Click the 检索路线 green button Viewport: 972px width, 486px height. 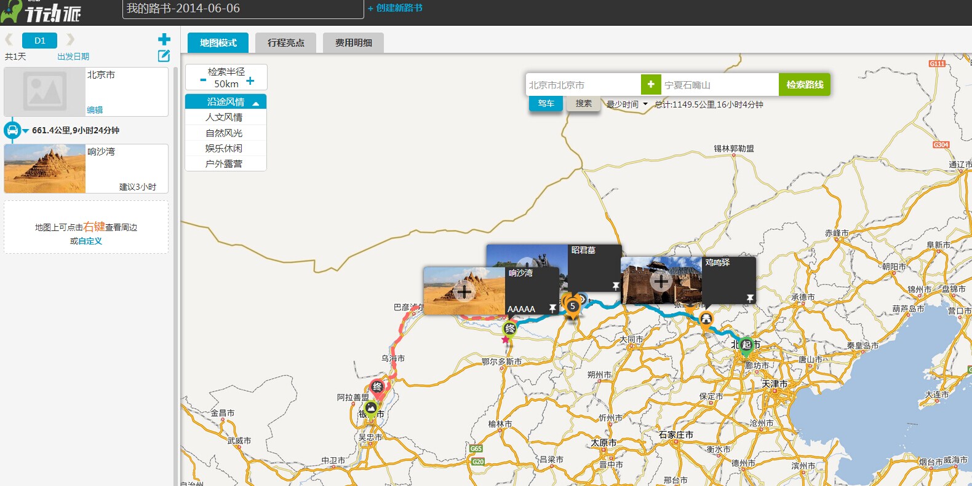point(805,84)
